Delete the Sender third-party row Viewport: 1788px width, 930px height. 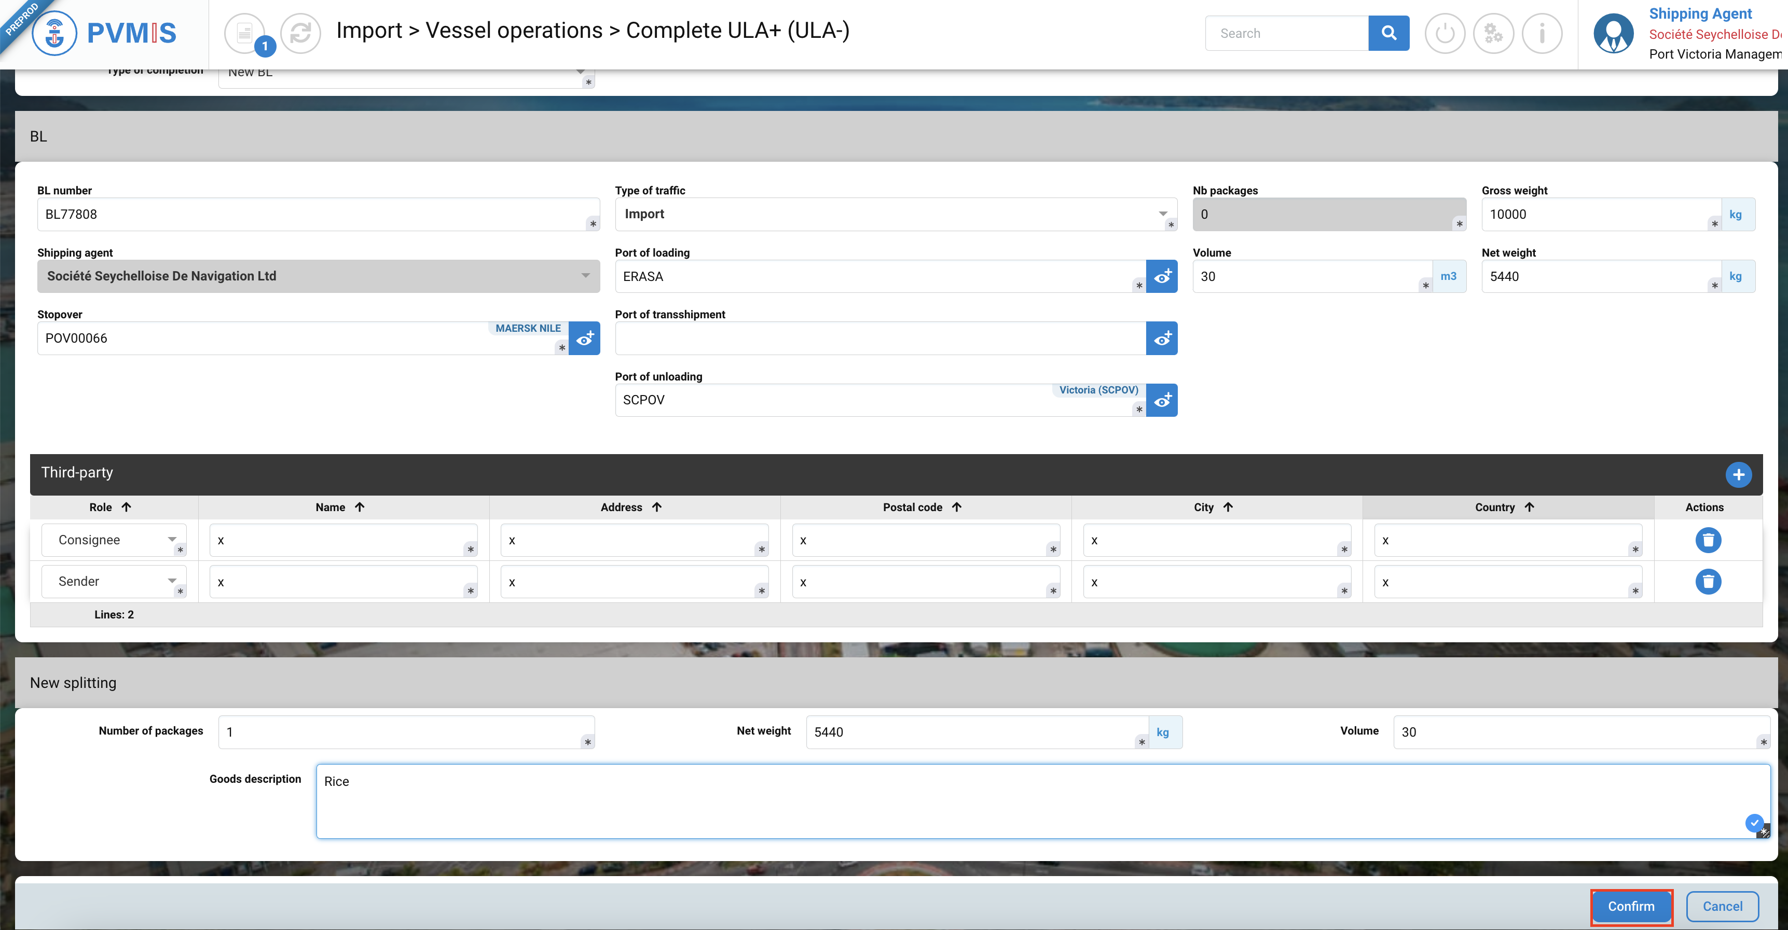click(x=1708, y=581)
